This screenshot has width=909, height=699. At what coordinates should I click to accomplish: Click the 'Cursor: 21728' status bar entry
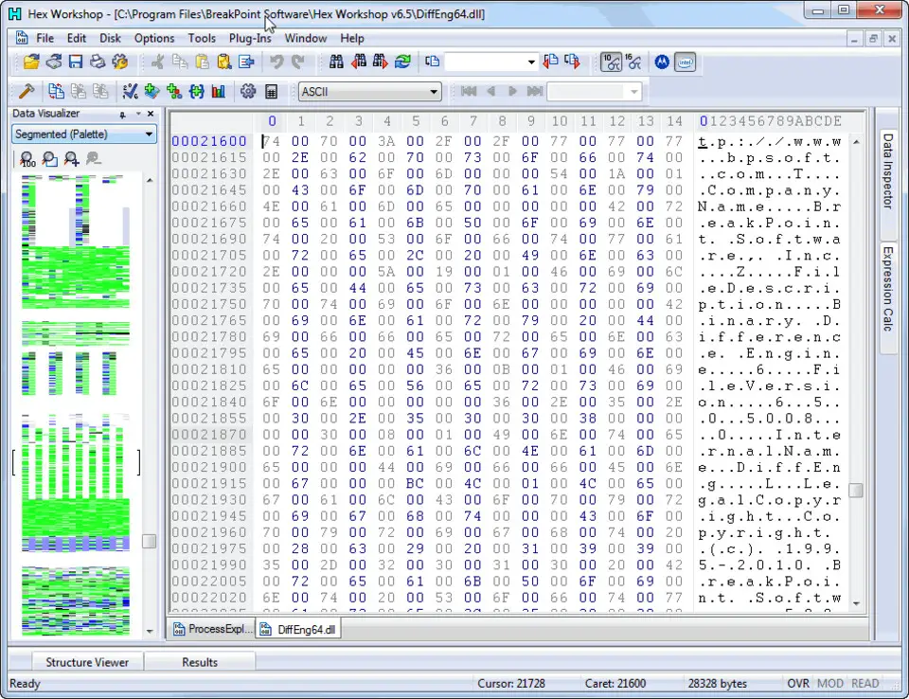(x=510, y=683)
